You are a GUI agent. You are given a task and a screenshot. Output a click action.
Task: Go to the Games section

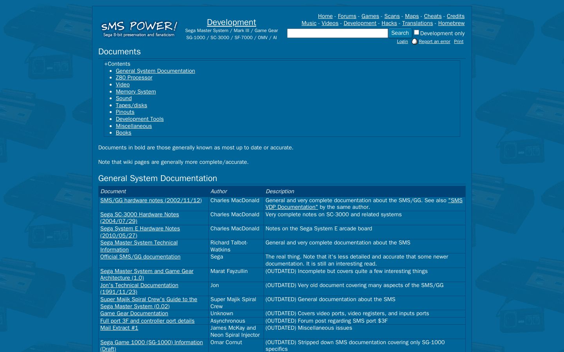pos(370,16)
